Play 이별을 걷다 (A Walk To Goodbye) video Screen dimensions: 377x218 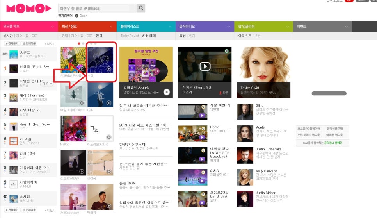[x=202, y=159]
